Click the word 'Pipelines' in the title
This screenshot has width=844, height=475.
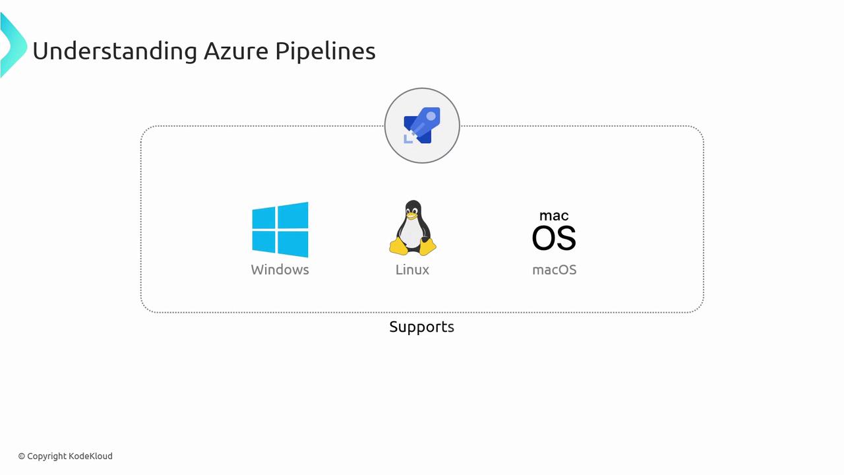point(325,51)
